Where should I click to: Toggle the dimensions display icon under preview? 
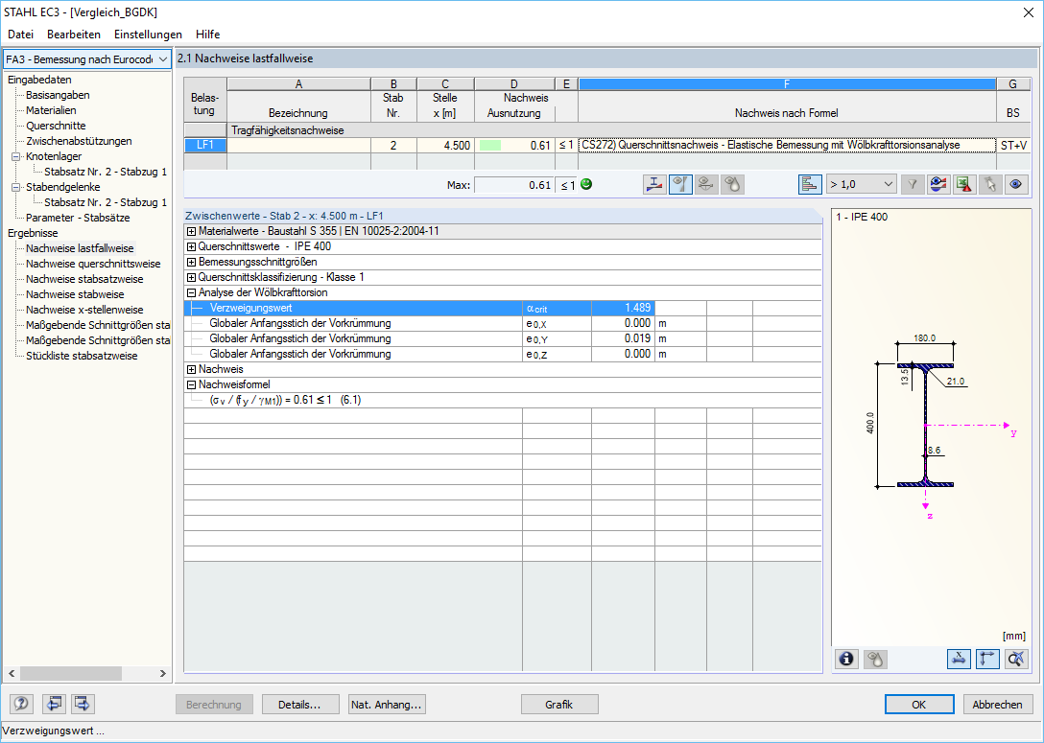coord(958,659)
